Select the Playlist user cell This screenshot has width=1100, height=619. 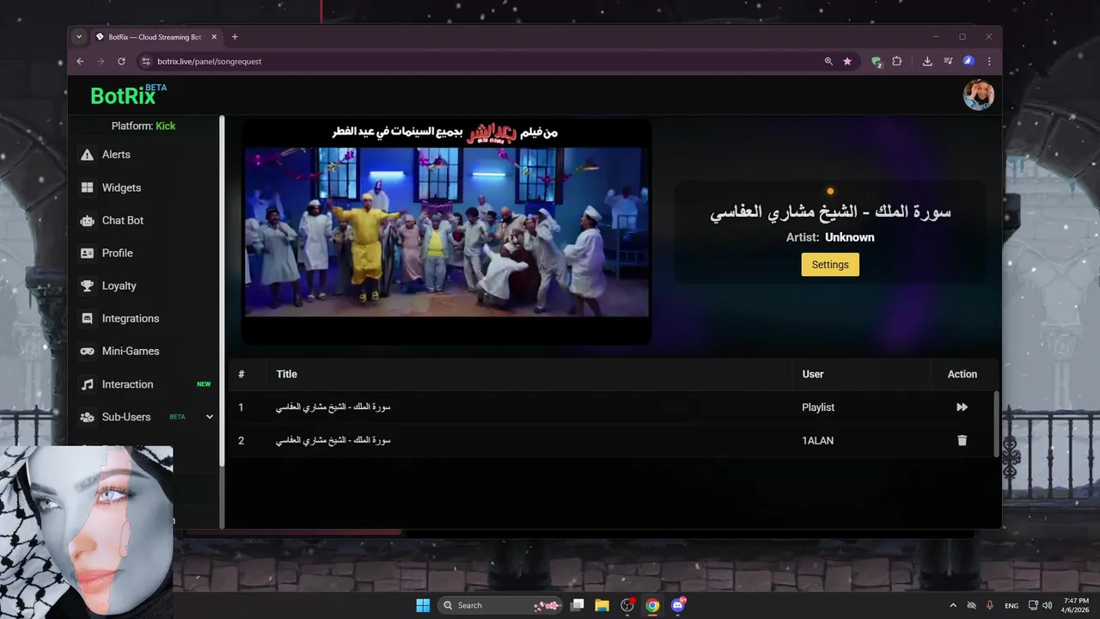coord(818,408)
